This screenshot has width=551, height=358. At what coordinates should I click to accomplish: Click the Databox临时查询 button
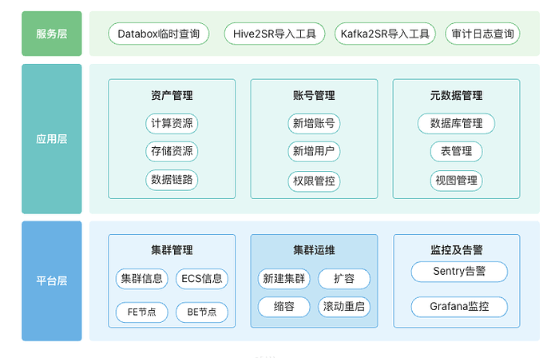(159, 34)
